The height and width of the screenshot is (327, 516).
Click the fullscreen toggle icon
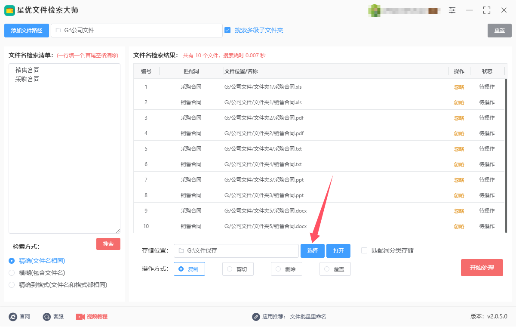[487, 10]
